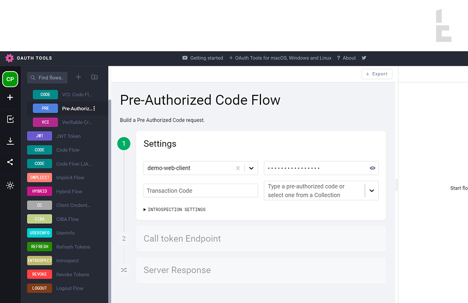Viewport: 468px width, 303px height.
Task: Clear the demo-web-client selection
Action: 238,168
